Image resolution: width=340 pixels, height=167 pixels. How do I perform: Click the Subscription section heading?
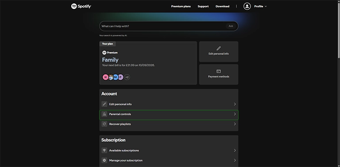click(x=113, y=140)
